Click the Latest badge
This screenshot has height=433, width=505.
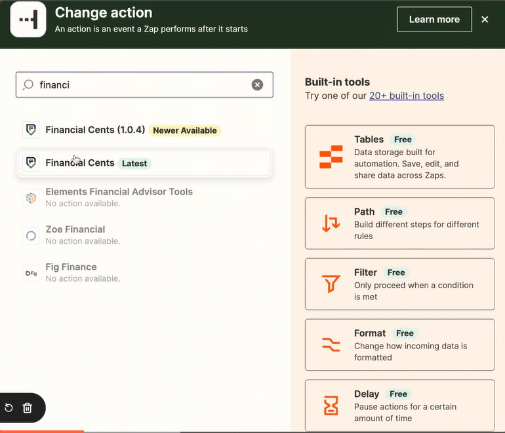pyautogui.click(x=134, y=163)
